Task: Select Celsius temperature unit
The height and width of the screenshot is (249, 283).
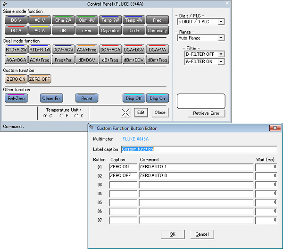Action: 46,116
